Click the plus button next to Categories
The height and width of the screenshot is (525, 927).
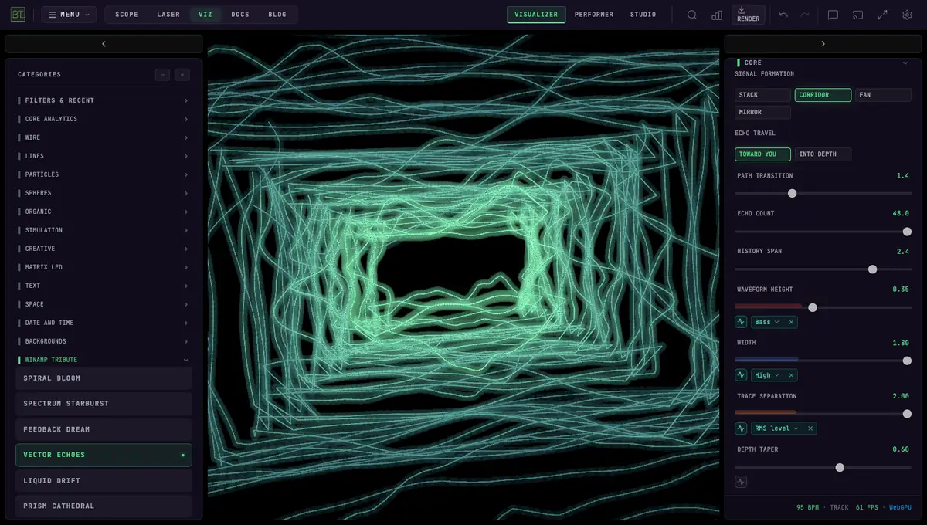pos(182,75)
